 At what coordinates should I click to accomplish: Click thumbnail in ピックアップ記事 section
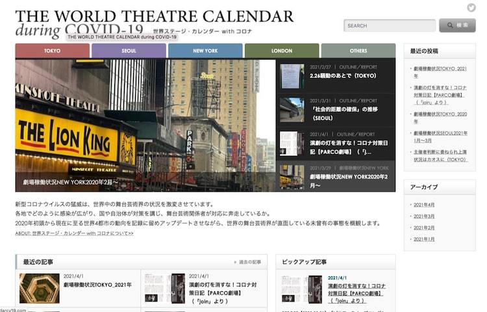pos(302,289)
